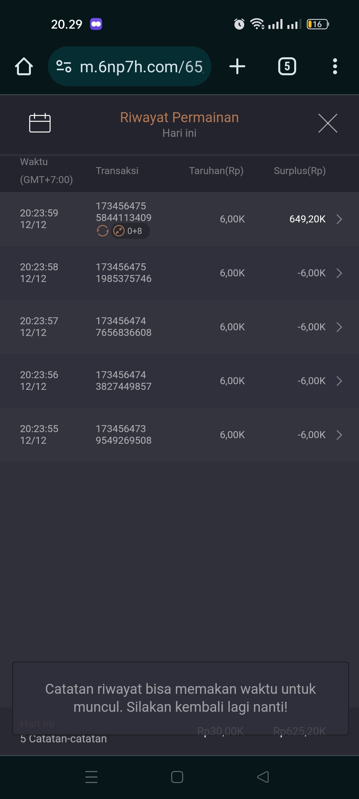Tap Android recent apps navigation button
Screen dimensions: 359x799
(91, 777)
